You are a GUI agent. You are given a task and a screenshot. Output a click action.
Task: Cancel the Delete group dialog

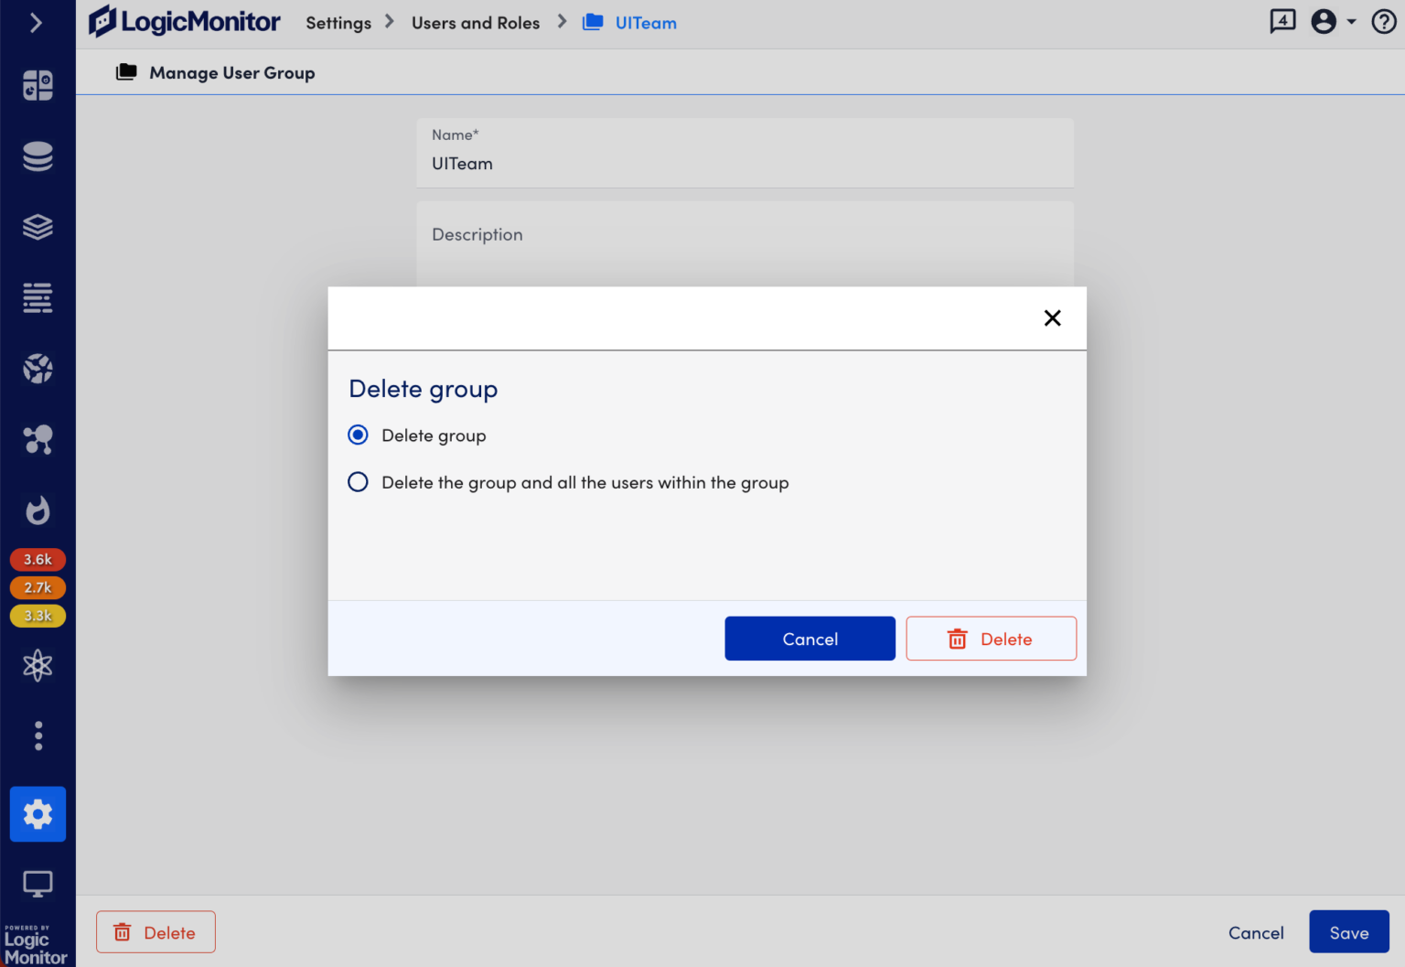tap(809, 638)
